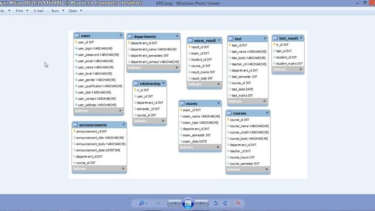Collapse the test table header arrow
Viewport: 375px width, 211px height.
(265, 38)
